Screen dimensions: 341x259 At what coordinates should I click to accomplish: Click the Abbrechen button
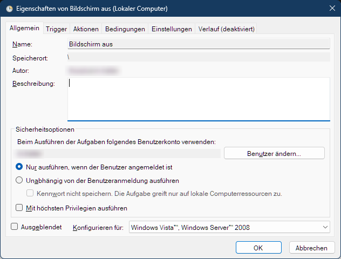click(x=311, y=248)
